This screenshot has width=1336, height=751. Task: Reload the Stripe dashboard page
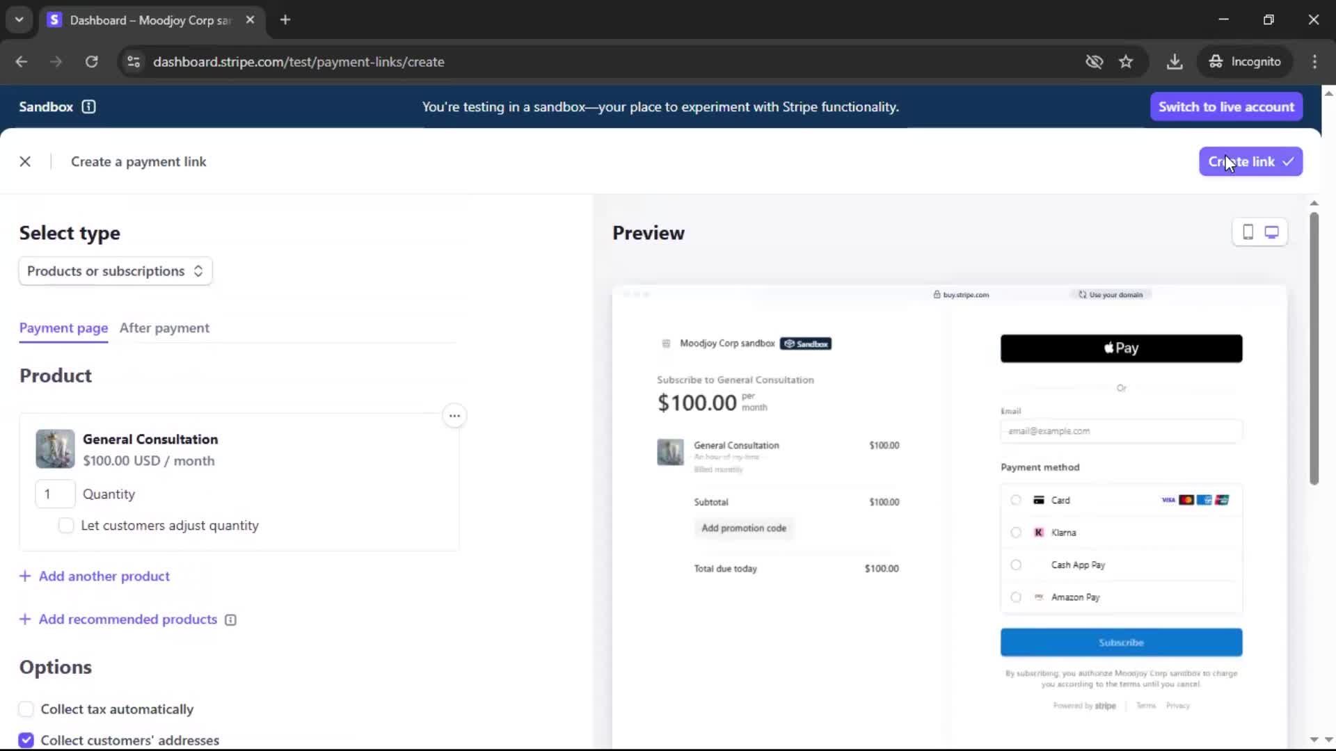(x=91, y=61)
